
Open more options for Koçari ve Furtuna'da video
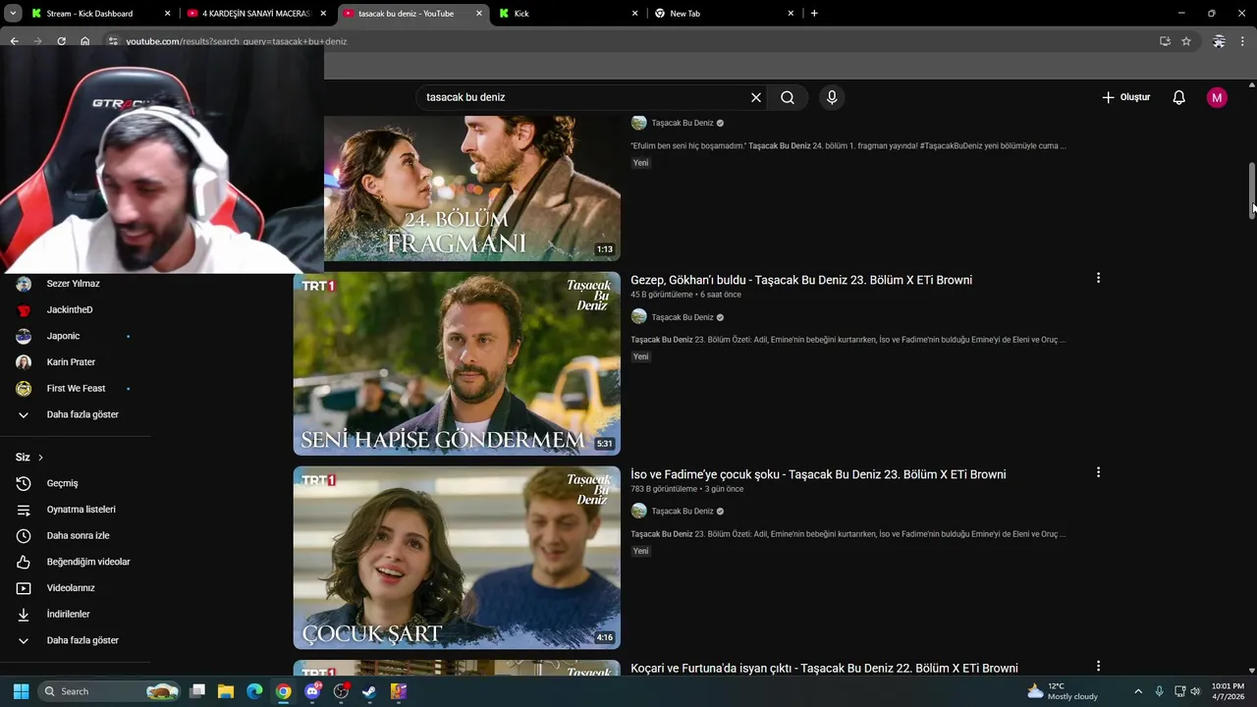[1098, 666]
